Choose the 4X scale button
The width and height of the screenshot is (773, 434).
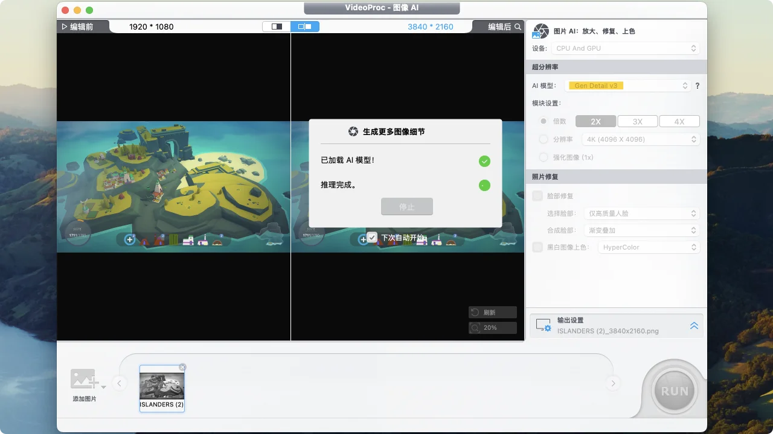(x=679, y=121)
